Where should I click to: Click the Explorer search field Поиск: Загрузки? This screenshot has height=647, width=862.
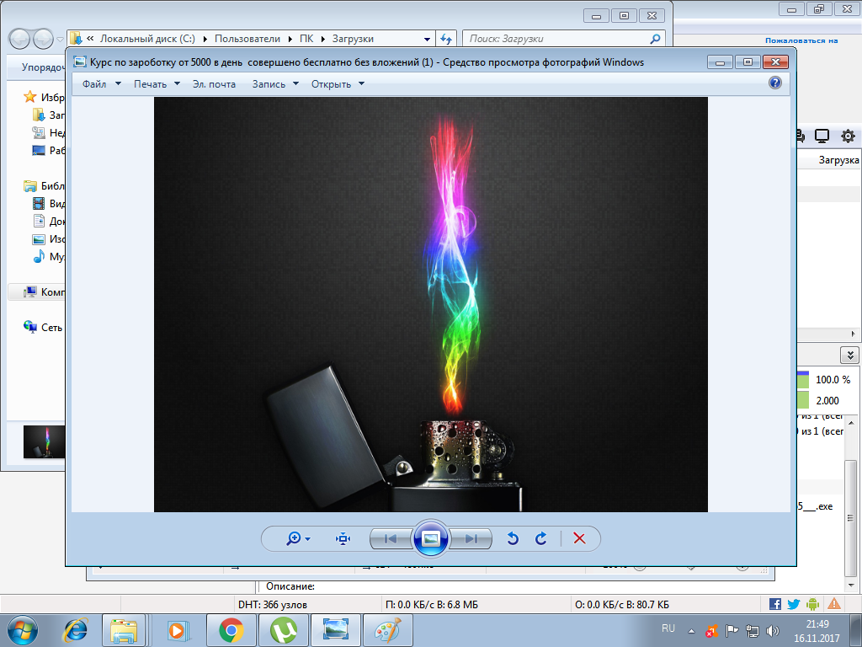click(x=556, y=39)
